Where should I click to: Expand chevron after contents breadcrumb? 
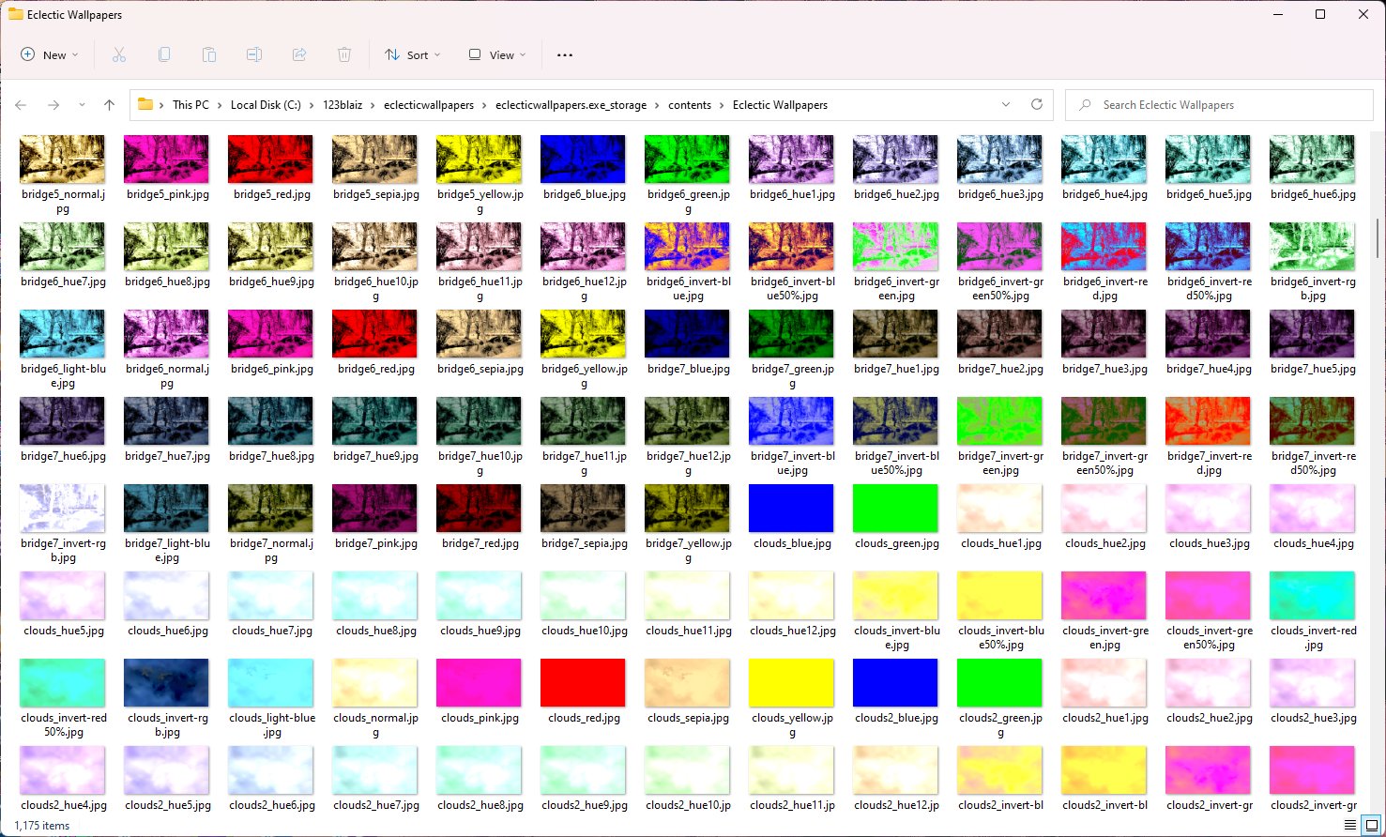(722, 105)
